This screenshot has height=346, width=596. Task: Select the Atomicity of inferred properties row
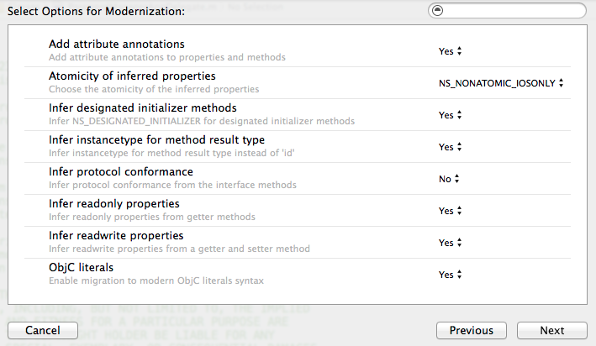click(132, 76)
